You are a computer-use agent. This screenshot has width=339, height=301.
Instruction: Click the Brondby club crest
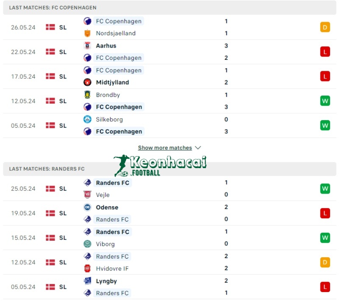tap(88, 95)
